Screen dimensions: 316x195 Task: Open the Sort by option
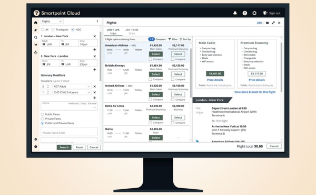tap(185, 39)
